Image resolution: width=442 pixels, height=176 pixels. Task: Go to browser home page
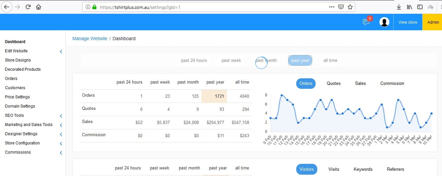[39, 7]
